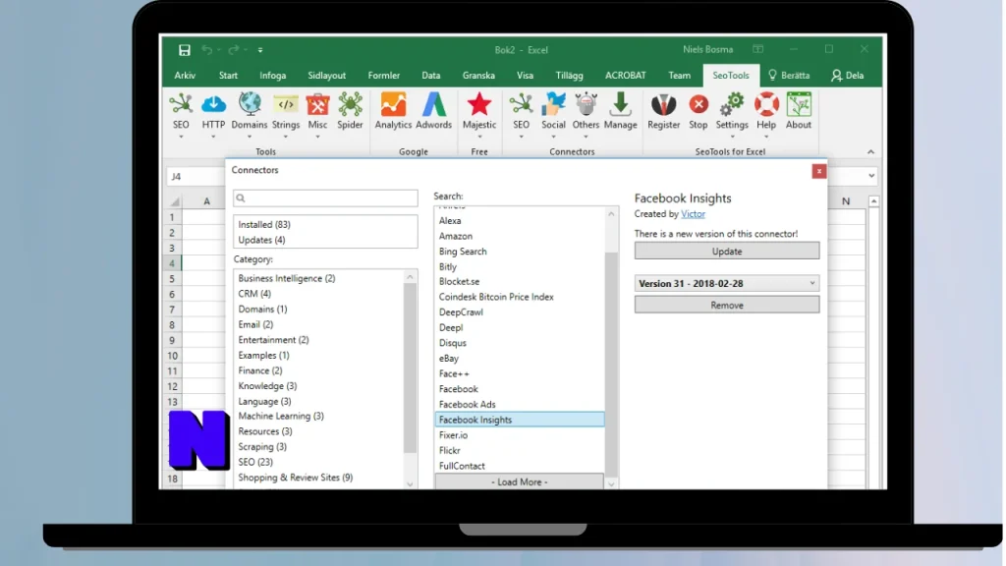Click the Load More button

[519, 481]
